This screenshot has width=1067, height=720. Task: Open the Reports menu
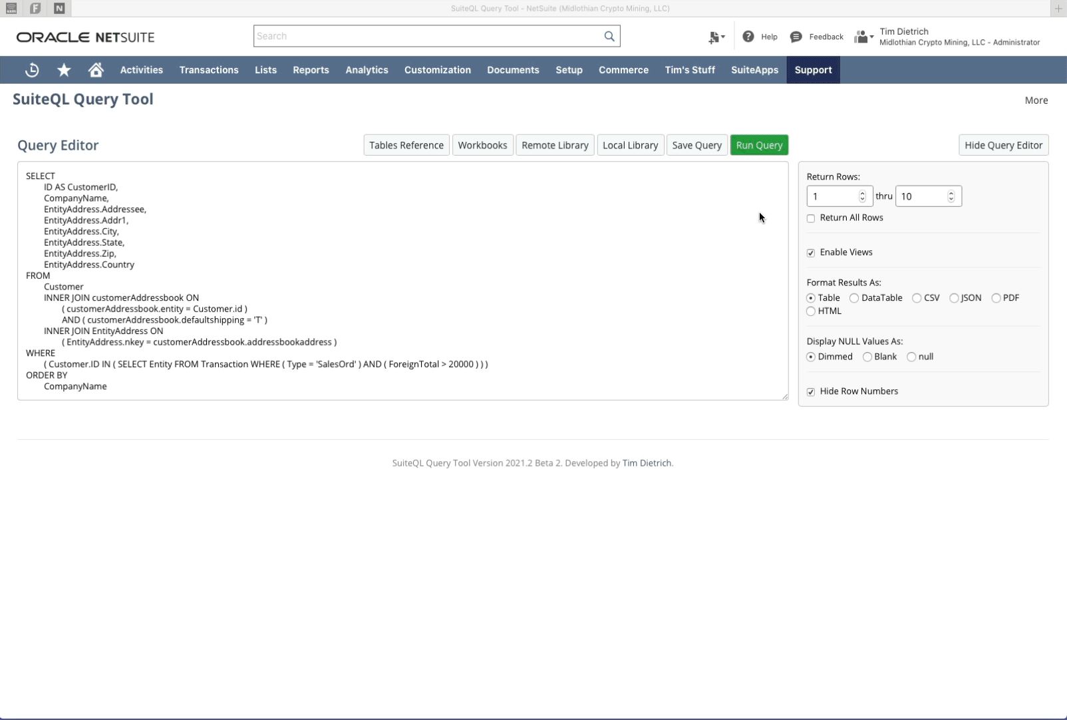[x=311, y=70]
